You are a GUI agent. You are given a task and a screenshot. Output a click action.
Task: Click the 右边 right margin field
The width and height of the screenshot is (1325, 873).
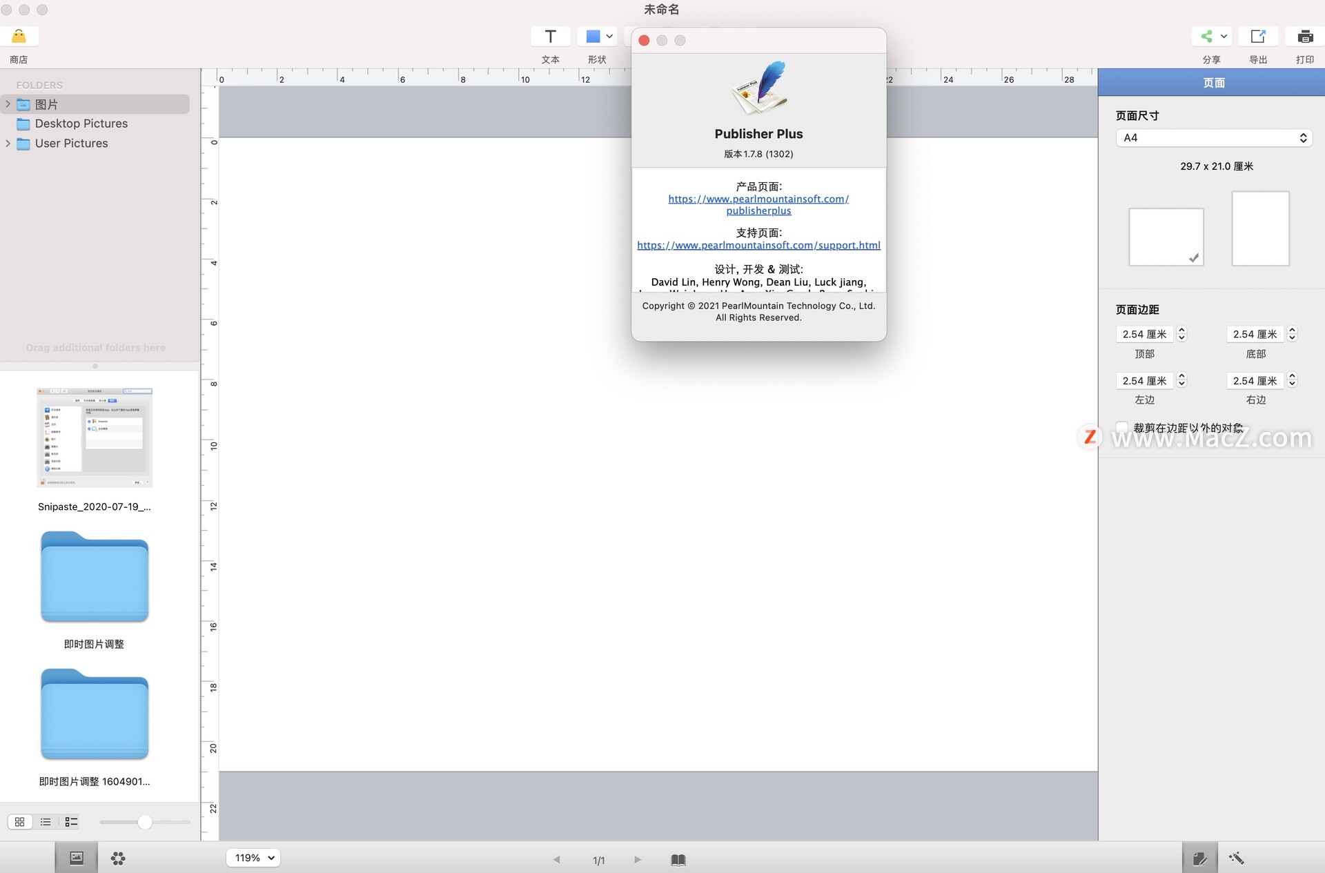pos(1255,380)
